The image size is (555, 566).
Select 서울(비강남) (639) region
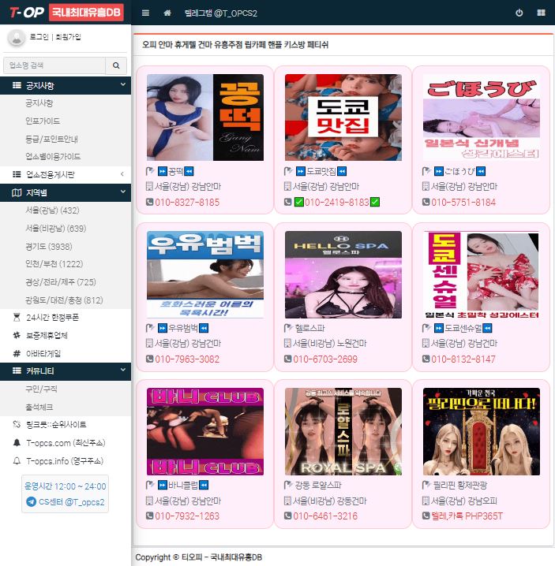tap(56, 229)
